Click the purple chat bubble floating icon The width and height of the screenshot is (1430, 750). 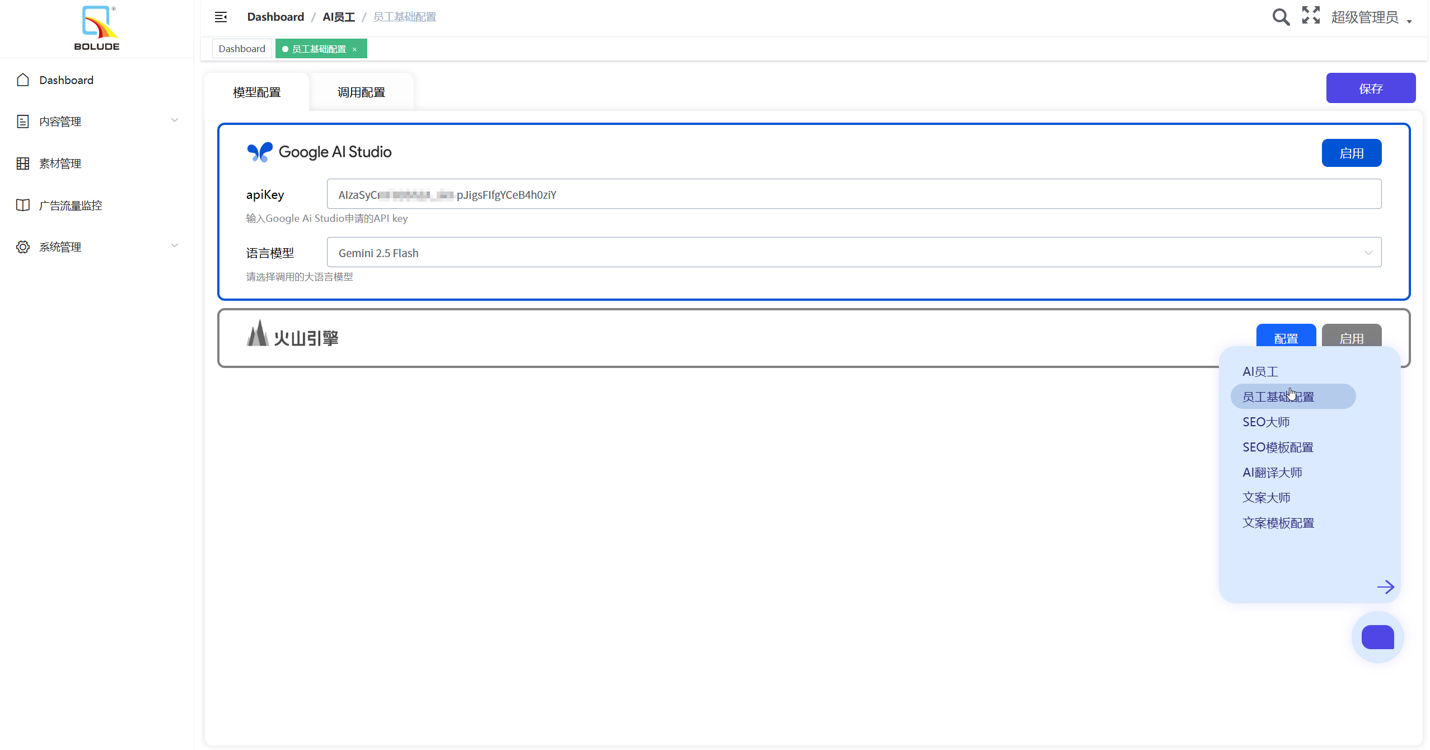click(1377, 637)
